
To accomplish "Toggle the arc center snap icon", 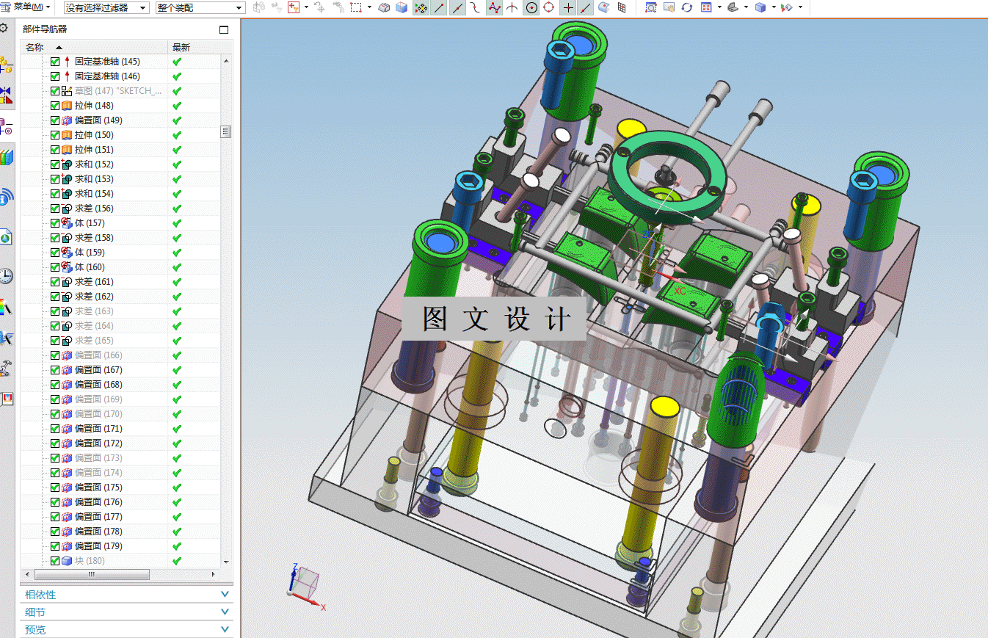I will [x=531, y=7].
